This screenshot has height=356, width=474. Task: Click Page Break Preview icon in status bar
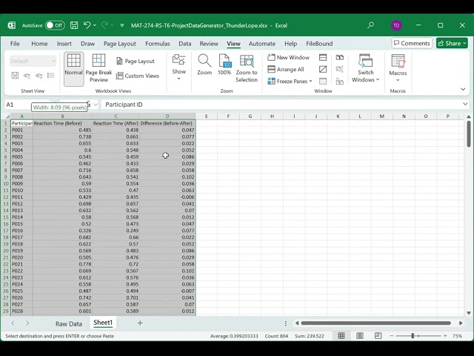tap(378, 336)
